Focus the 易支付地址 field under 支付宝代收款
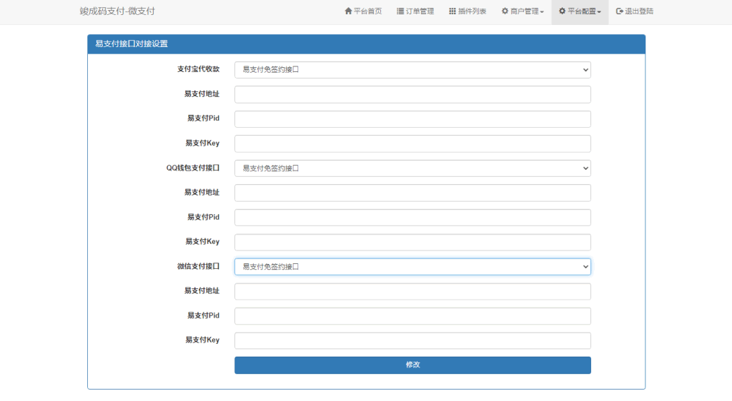This screenshot has width=732, height=401. point(412,94)
